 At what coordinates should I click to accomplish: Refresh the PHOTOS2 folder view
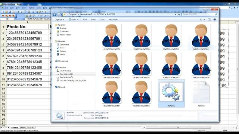(179, 15)
